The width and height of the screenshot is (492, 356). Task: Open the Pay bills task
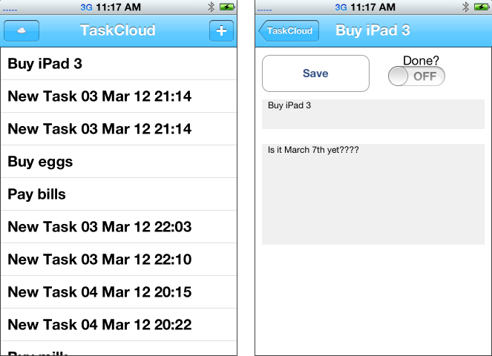click(x=119, y=194)
